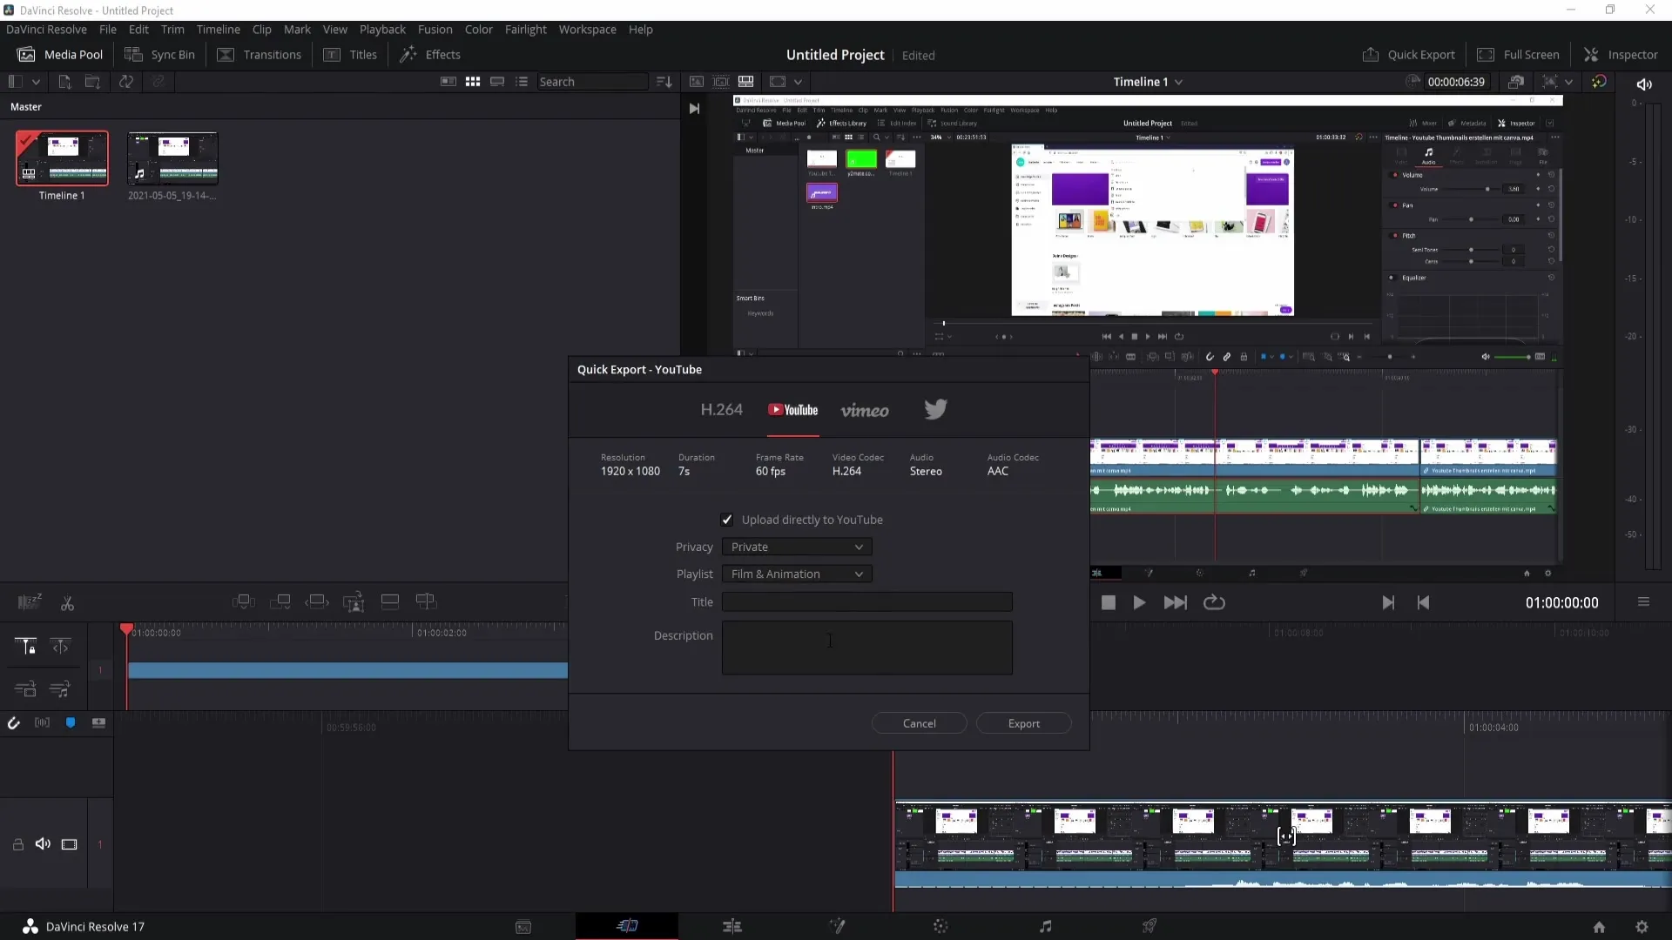The image size is (1672, 940).
Task: Click the Fusion menu item
Action: click(434, 29)
